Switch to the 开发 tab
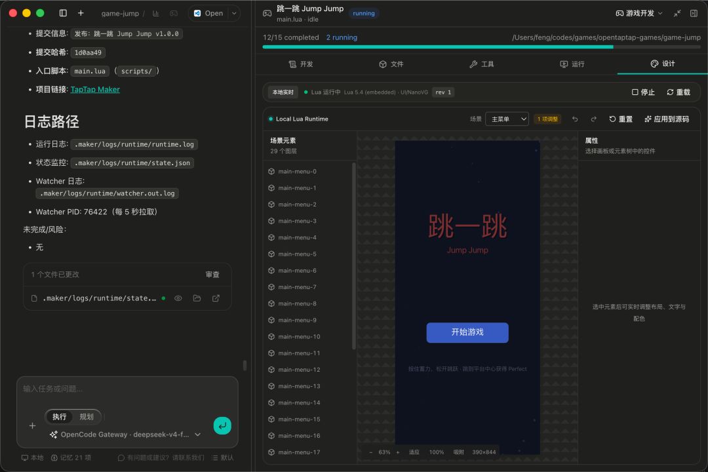Viewport: 708px width, 472px height. coord(301,64)
